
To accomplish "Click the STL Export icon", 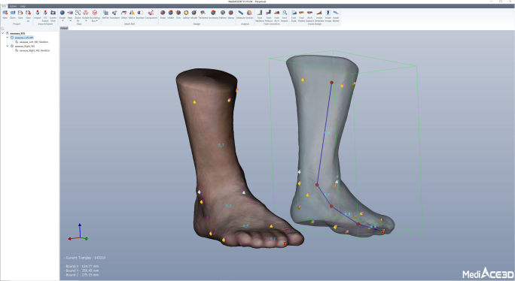I will [45, 16].
